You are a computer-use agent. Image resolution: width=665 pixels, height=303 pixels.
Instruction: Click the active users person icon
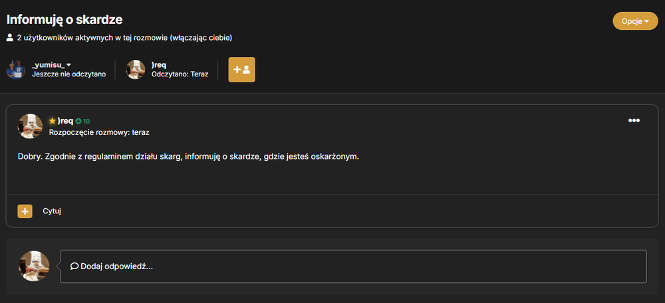click(10, 38)
